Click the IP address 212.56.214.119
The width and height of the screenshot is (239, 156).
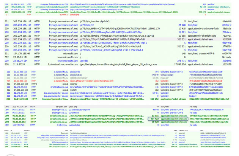coord(19,107)
